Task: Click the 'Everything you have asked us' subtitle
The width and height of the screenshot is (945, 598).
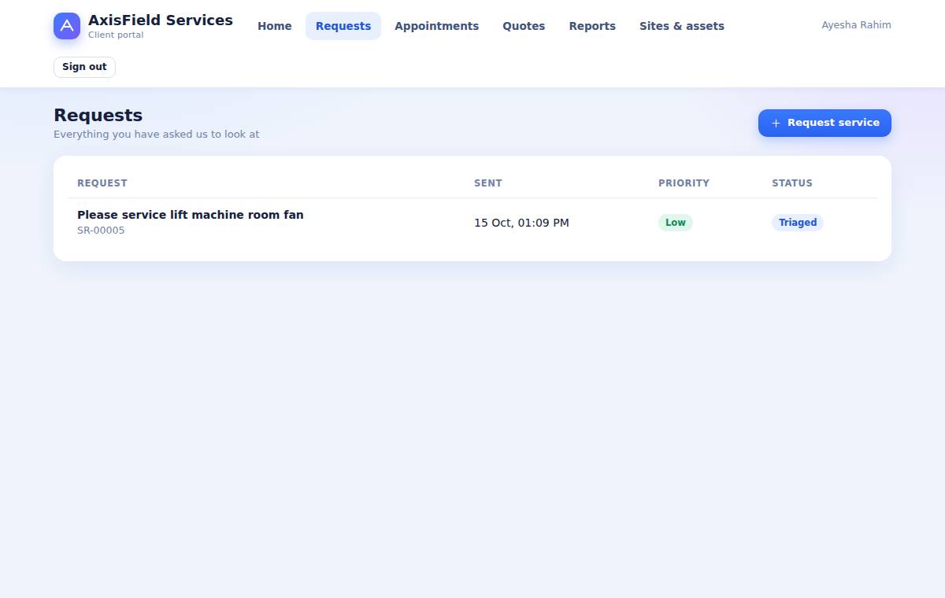Action: [156, 135]
